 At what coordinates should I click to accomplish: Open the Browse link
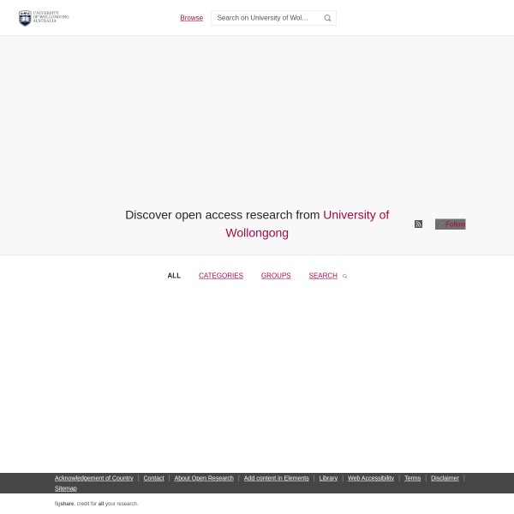191,18
